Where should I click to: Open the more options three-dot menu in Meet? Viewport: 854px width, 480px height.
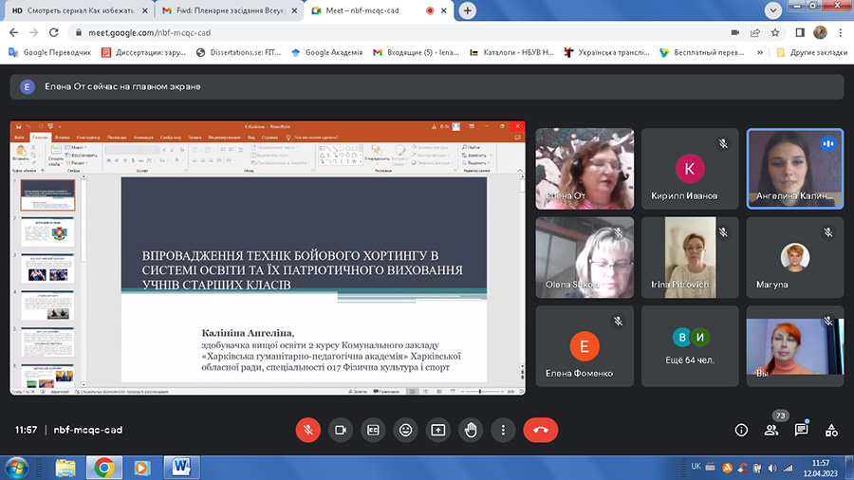click(503, 430)
